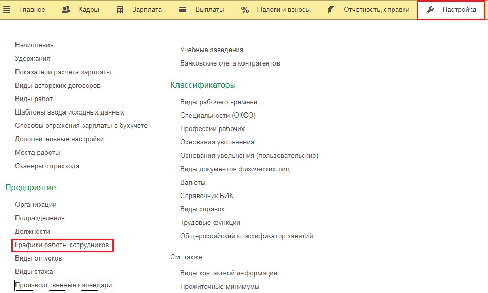488x293 pixels.
Task: Click the wallet icon next to Выплаты
Action: tap(183, 10)
